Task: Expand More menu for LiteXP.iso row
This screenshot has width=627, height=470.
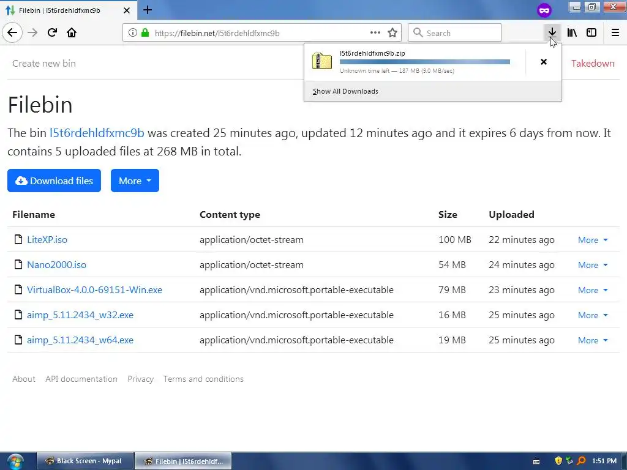Action: (593, 240)
